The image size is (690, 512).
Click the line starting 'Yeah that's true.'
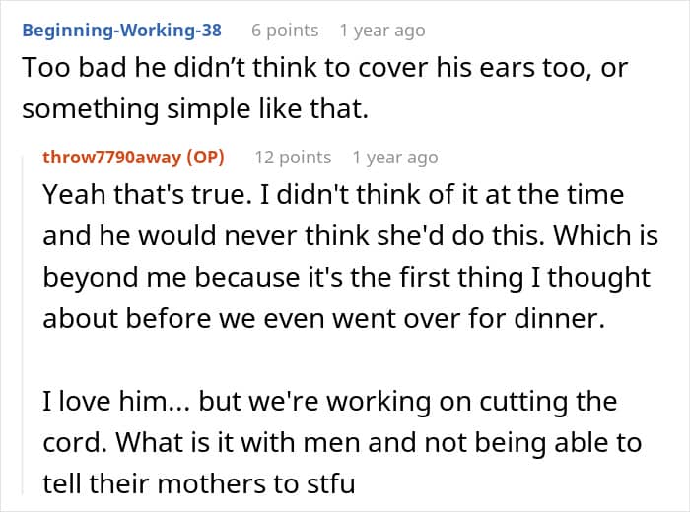[x=333, y=194]
